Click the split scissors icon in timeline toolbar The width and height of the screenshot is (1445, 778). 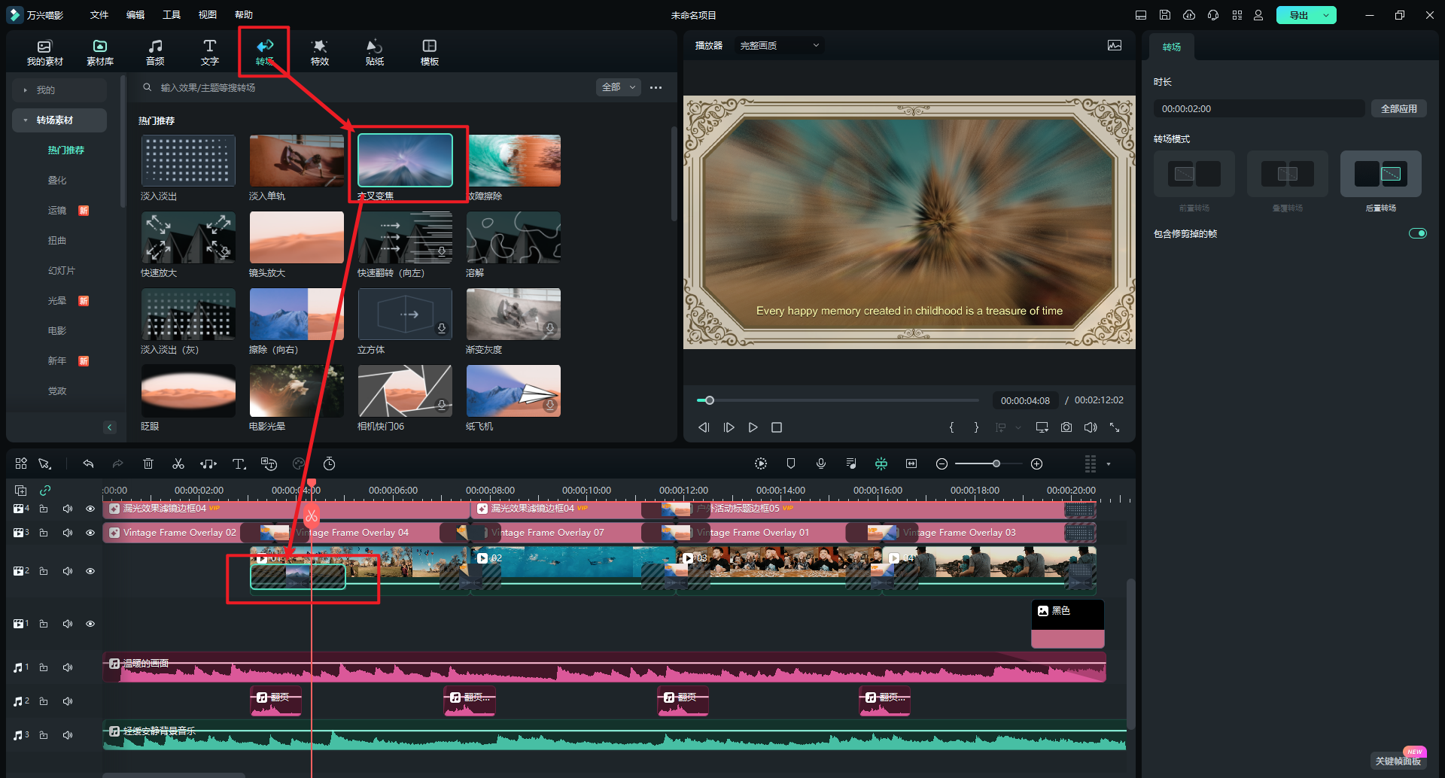pos(178,464)
